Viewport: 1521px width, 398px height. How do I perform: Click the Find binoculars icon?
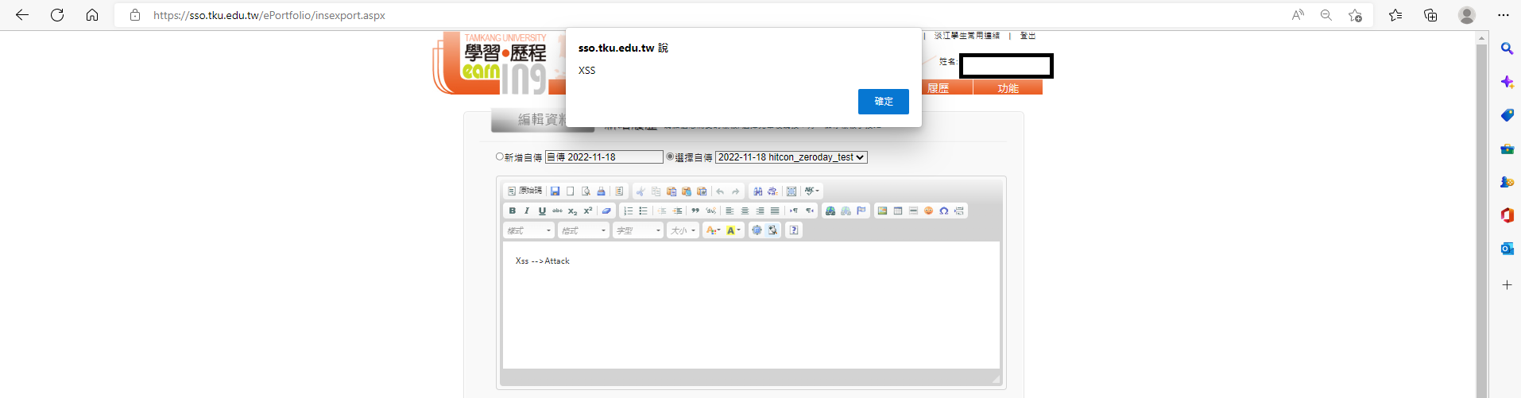[x=757, y=191]
